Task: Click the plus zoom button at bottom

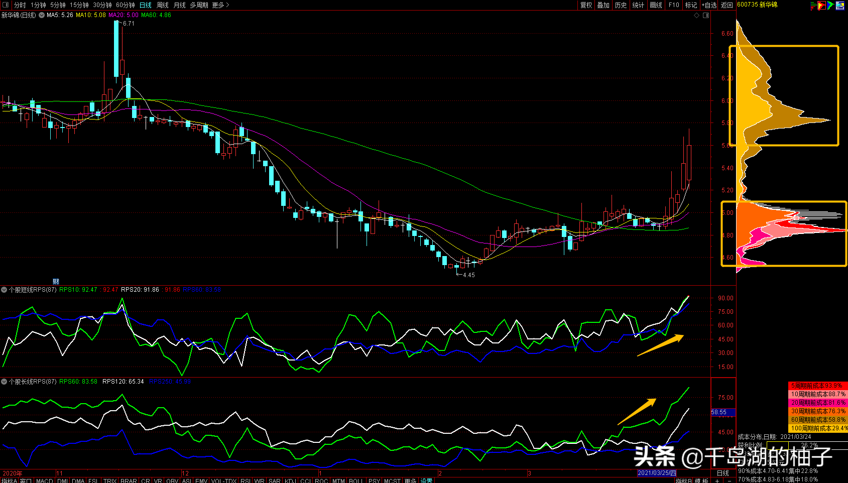Action: [x=717, y=480]
